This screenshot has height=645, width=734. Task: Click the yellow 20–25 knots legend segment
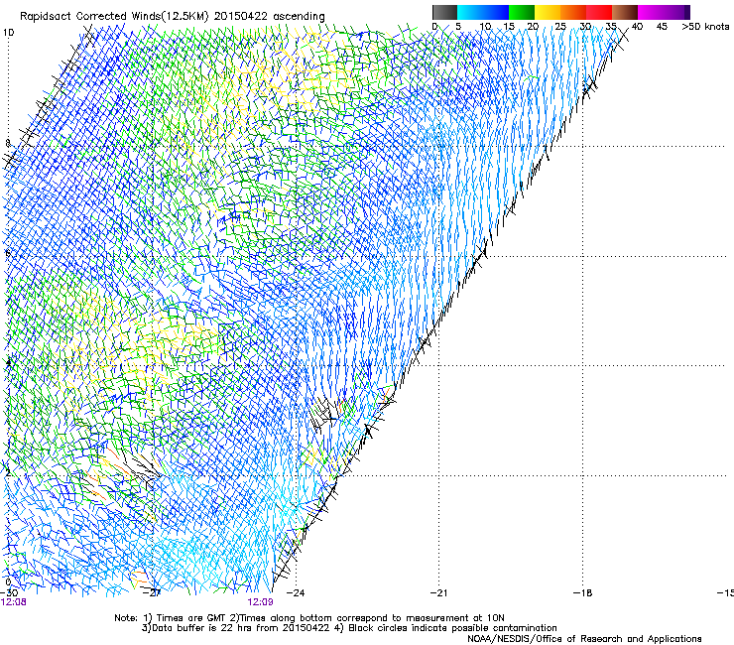click(x=547, y=12)
